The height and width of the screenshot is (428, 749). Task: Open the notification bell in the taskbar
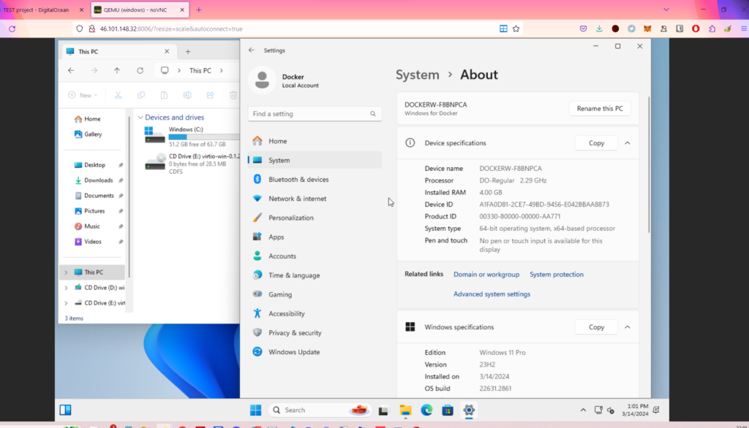656,410
